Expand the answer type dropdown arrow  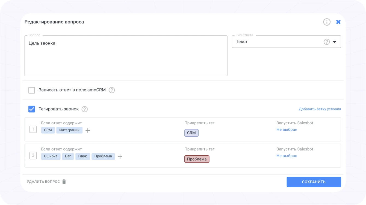(335, 42)
